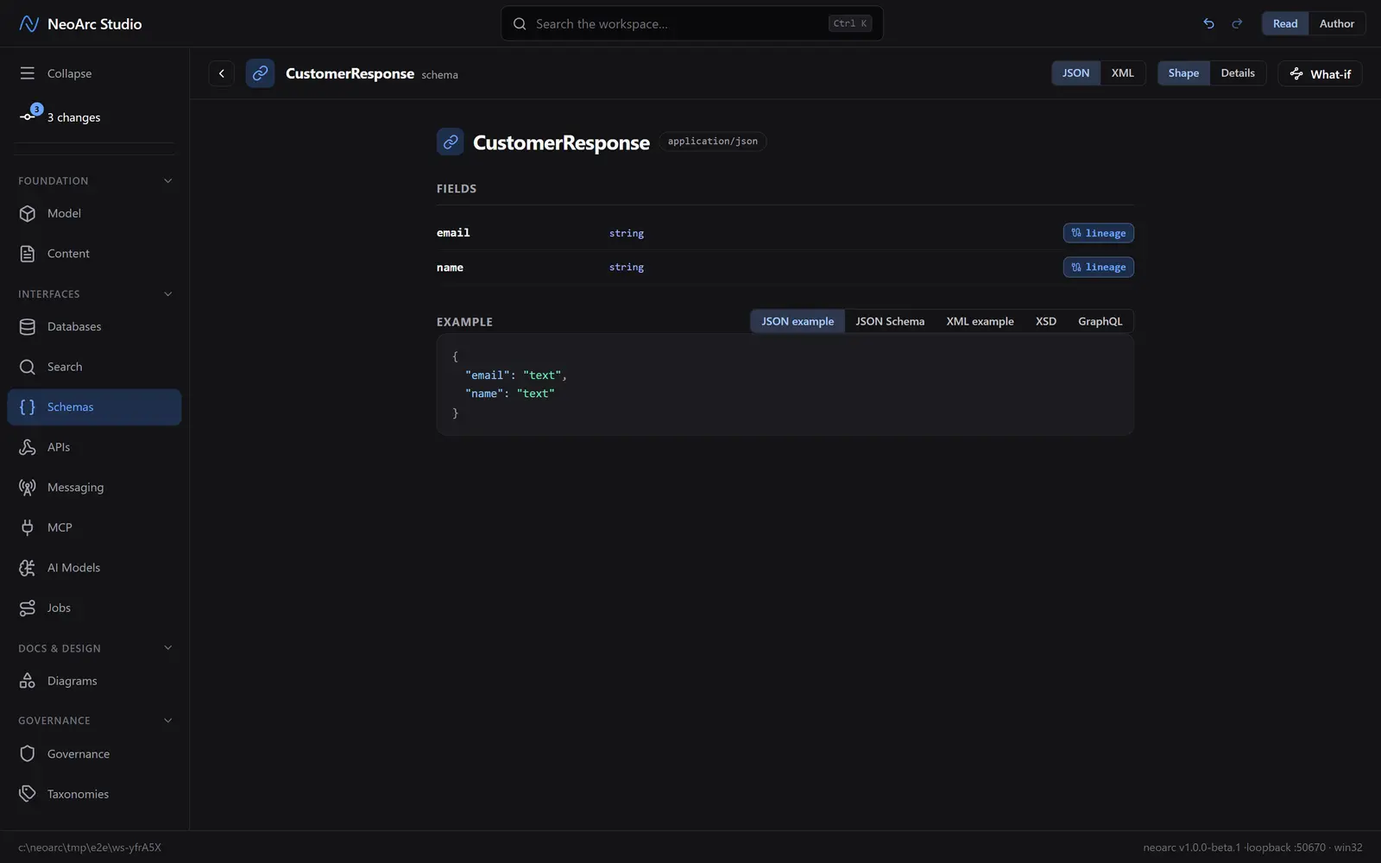Viewport: 1381px width, 863px height.
Task: Open the JSON Schema tab
Action: tap(890, 321)
